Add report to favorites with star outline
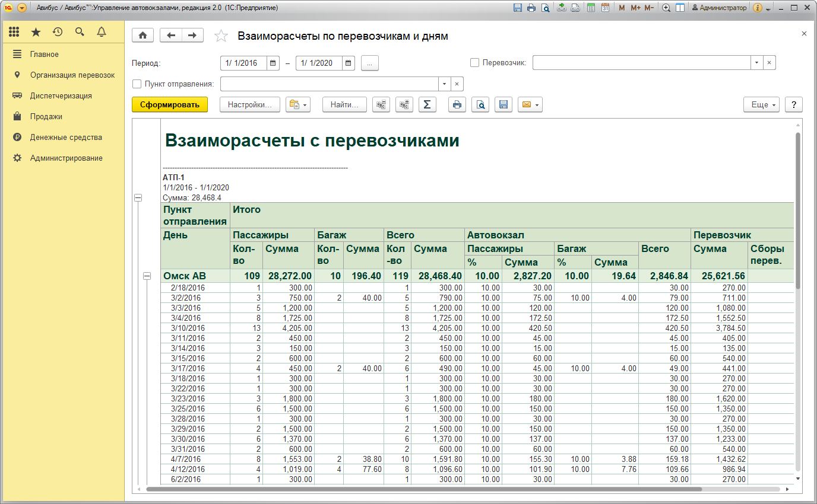Image resolution: width=817 pixels, height=504 pixels. click(x=221, y=36)
